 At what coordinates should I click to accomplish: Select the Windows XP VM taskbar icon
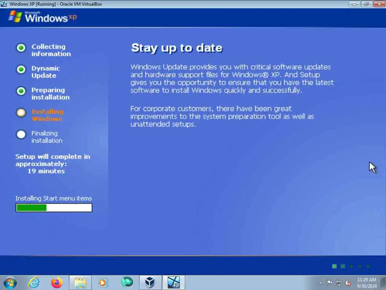click(x=173, y=282)
